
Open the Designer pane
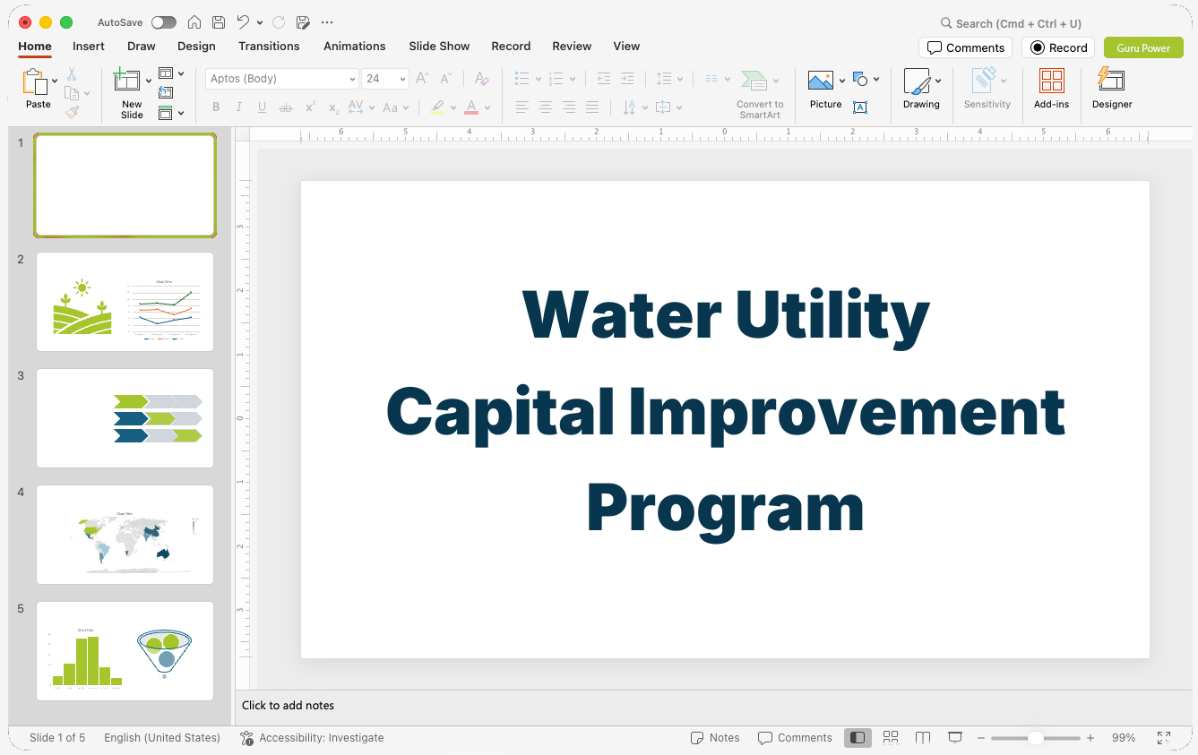pyautogui.click(x=1112, y=89)
